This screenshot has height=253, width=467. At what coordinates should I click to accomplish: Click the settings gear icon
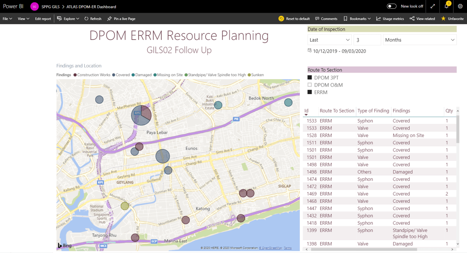click(460, 6)
